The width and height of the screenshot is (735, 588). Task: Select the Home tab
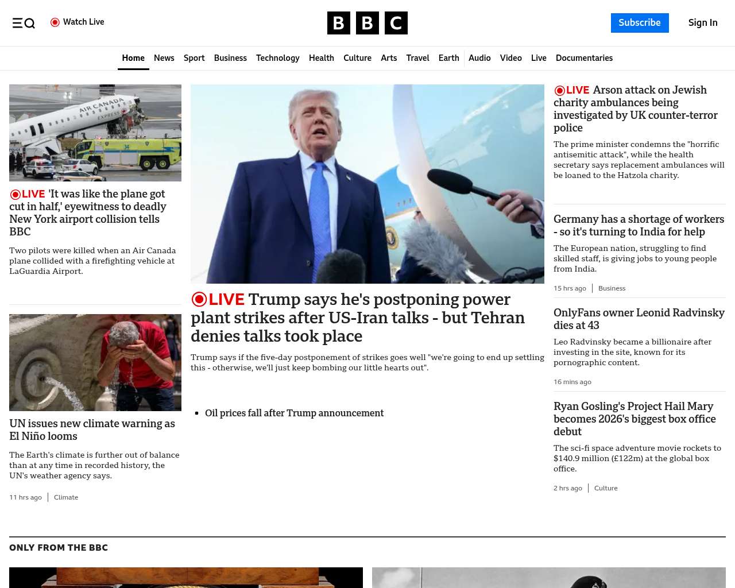[133, 58]
